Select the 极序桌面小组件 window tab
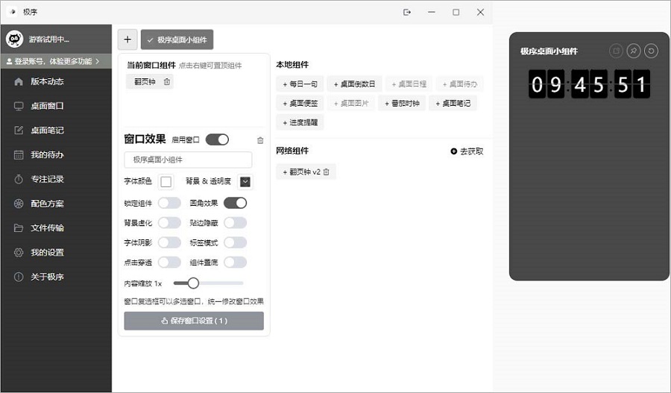Viewport: 671px width, 393px height. (x=177, y=40)
